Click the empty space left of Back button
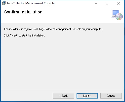Screen dimensions: 125x102 point(27,96)
